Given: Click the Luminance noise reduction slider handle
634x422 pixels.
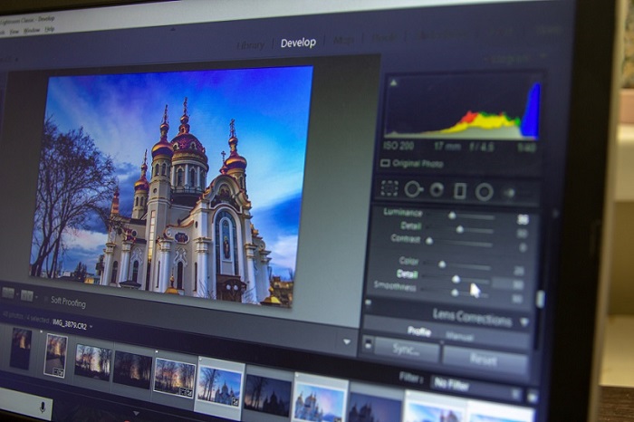Looking at the screenshot, I should click(x=453, y=216).
